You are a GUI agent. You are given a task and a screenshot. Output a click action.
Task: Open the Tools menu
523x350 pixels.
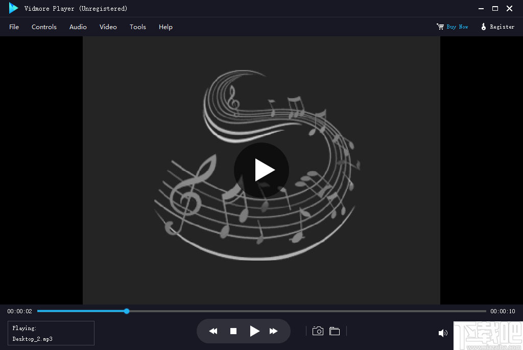[x=137, y=27]
